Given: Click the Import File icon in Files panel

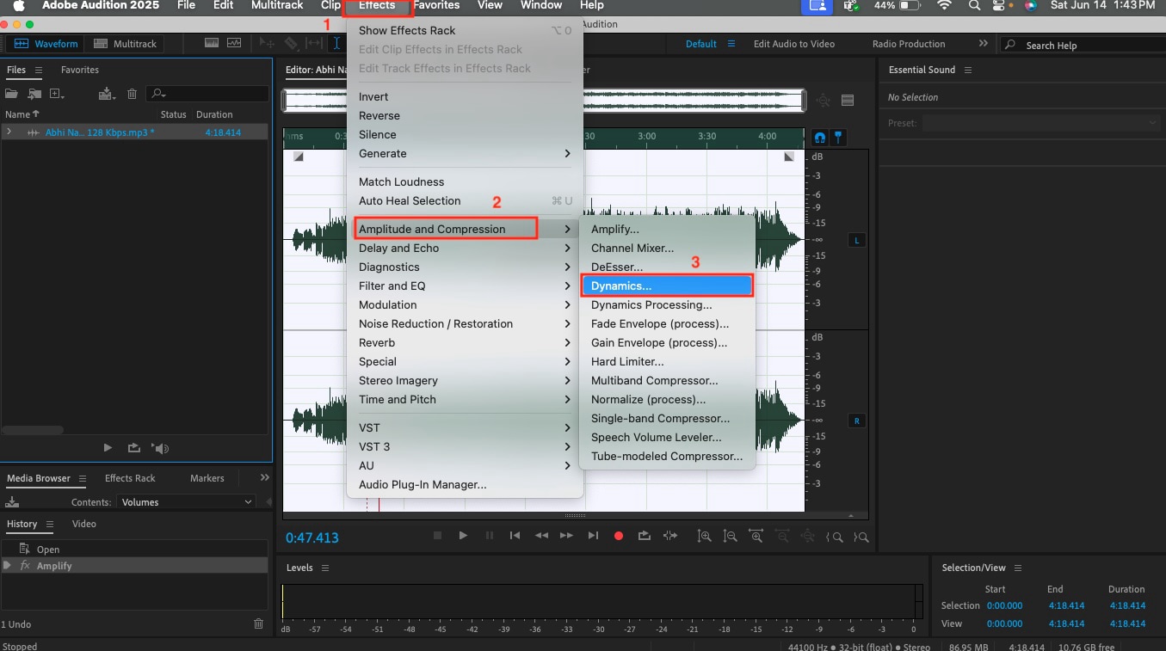Looking at the screenshot, I should 34,94.
